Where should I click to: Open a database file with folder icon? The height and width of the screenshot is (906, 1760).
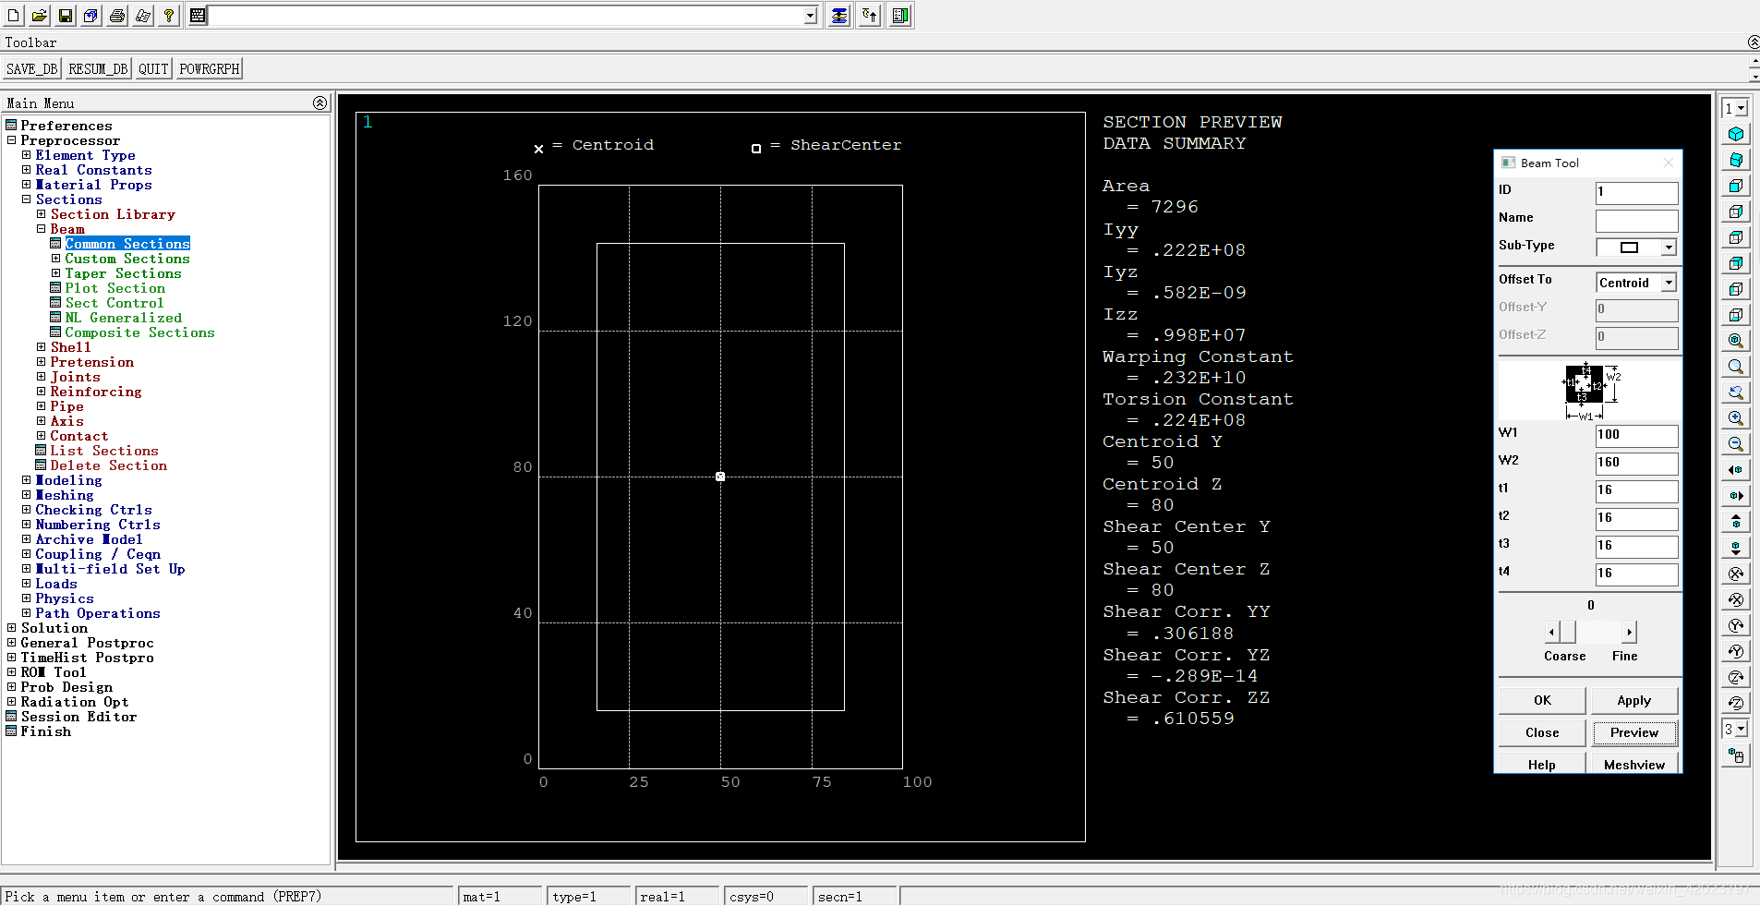tap(40, 15)
